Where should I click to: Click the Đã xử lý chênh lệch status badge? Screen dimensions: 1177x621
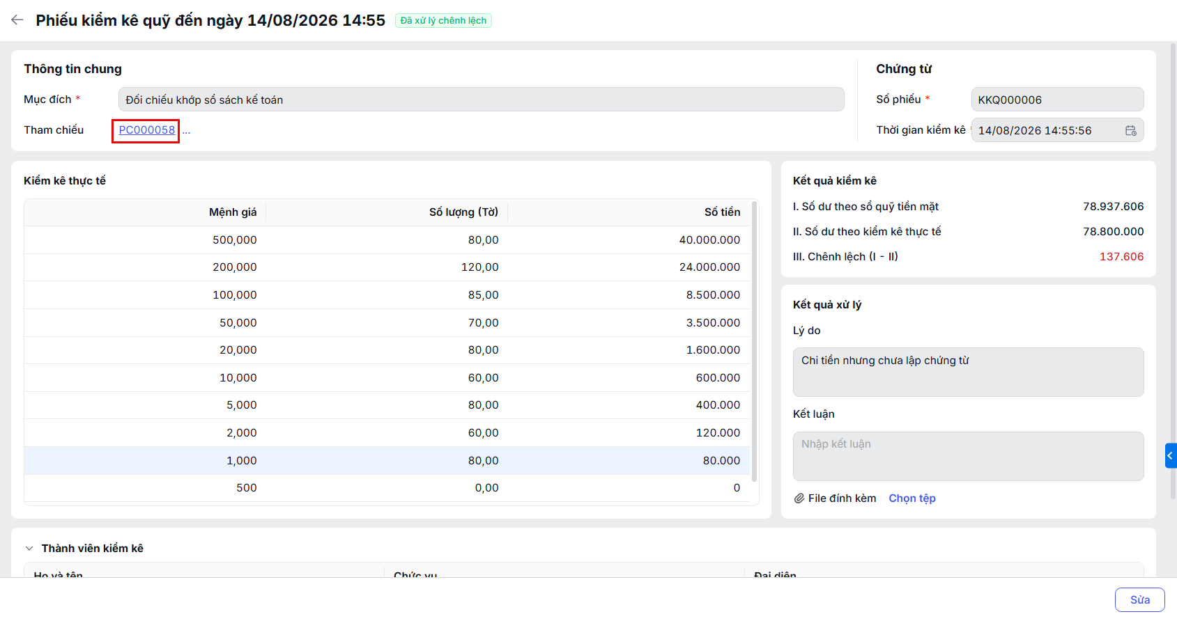coord(443,21)
